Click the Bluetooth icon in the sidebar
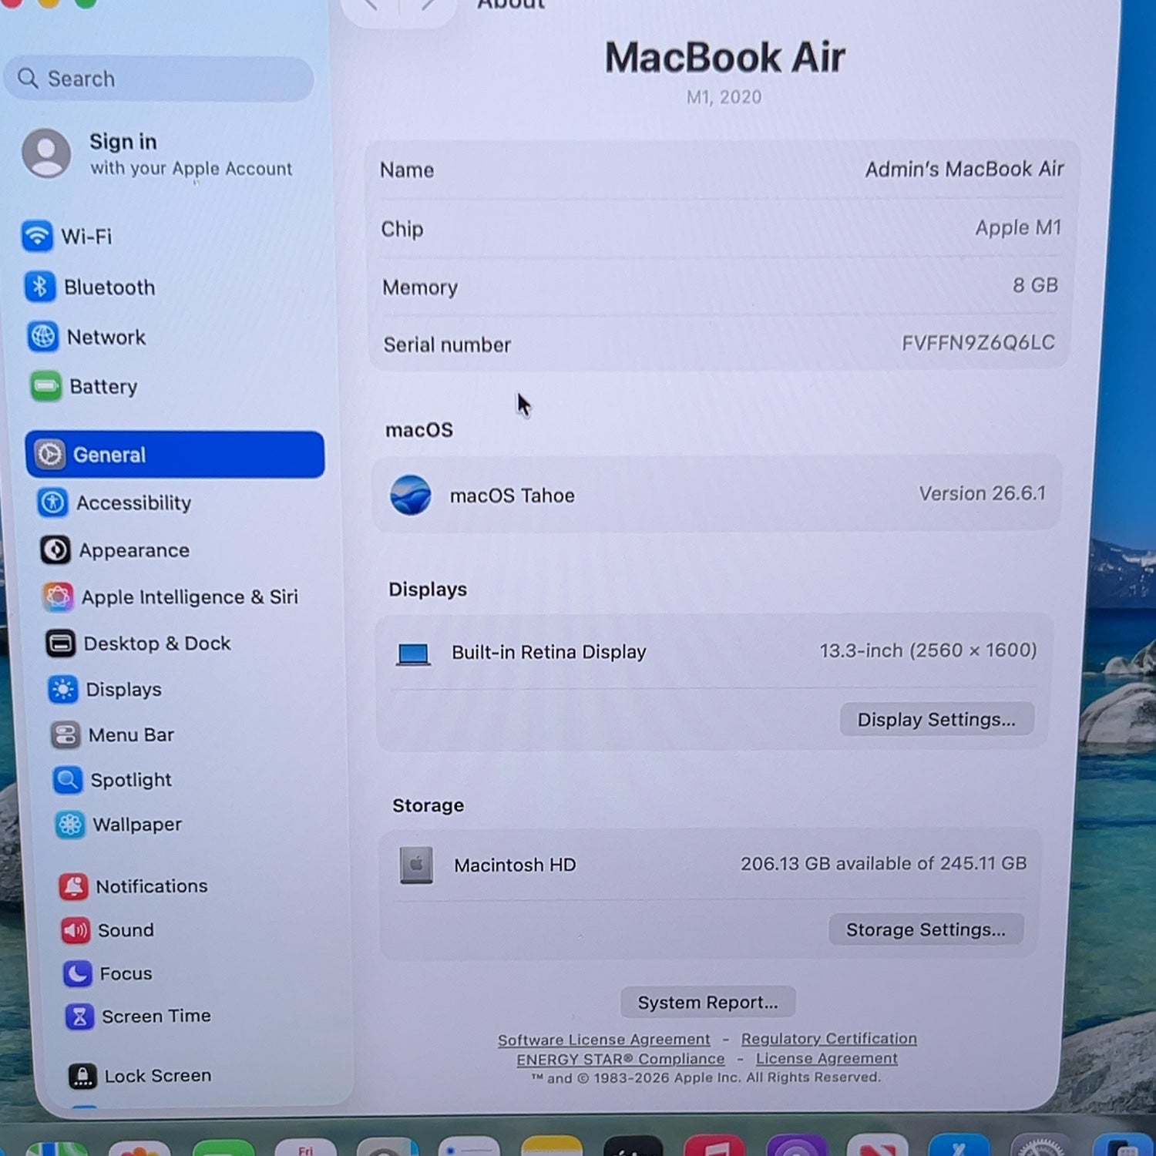The width and height of the screenshot is (1156, 1156). (40, 287)
